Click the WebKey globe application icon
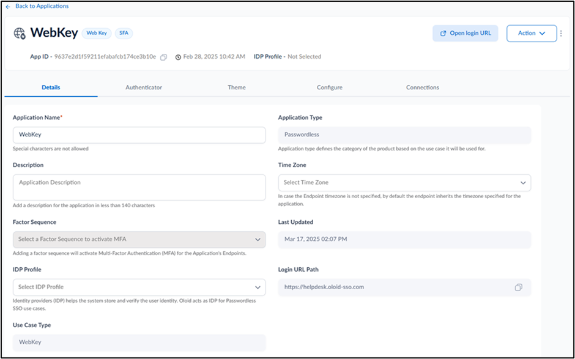Screen dimensions: 575x359 pos(20,34)
